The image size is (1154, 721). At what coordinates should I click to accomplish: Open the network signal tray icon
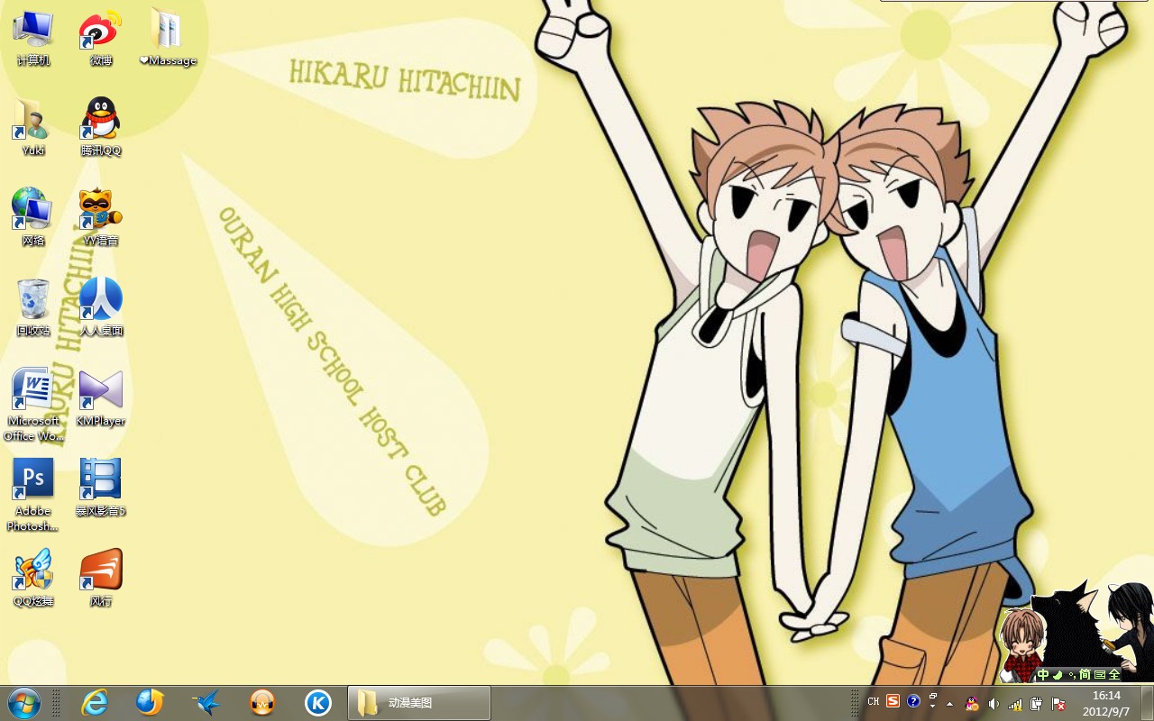tap(1015, 703)
